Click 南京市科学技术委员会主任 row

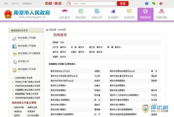click(77, 81)
